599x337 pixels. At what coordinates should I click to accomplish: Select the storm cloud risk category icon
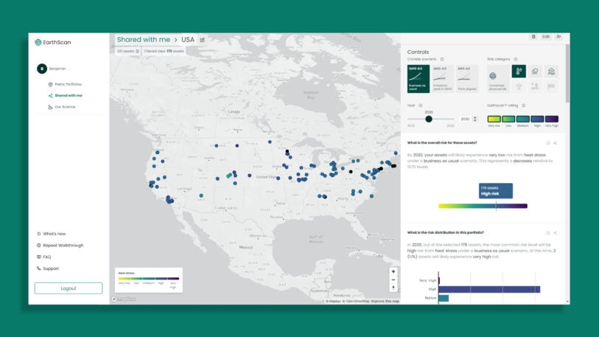point(535,71)
